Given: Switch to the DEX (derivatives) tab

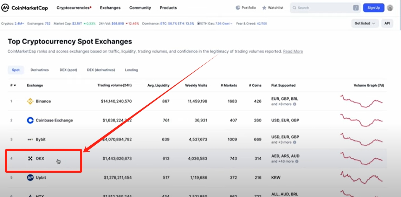Looking at the screenshot, I should [101, 70].
